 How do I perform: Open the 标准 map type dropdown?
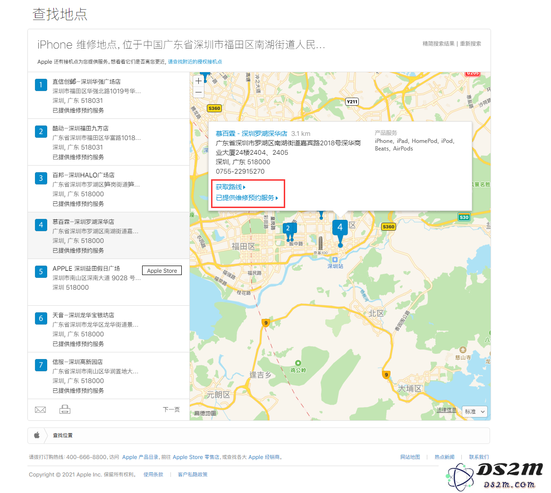click(475, 411)
